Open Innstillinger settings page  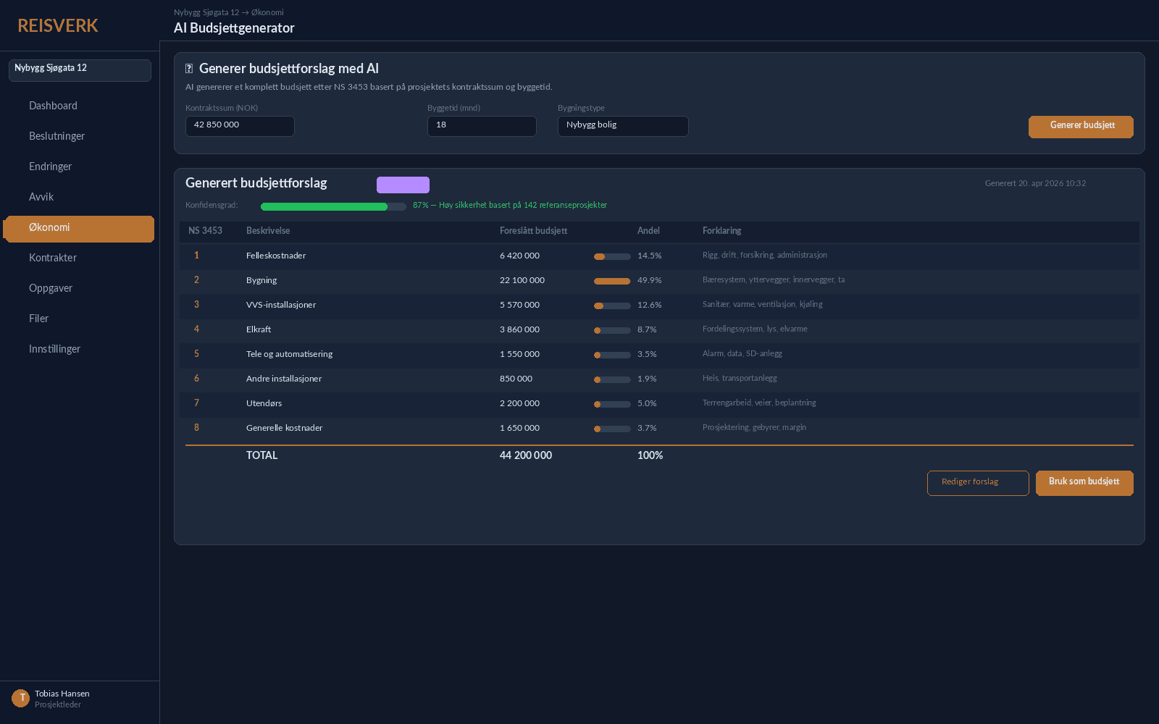point(54,349)
